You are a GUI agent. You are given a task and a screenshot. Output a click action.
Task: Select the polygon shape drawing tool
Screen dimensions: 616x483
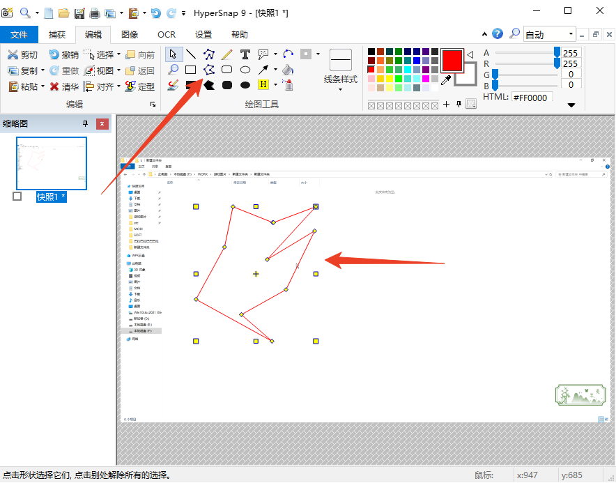(x=208, y=70)
